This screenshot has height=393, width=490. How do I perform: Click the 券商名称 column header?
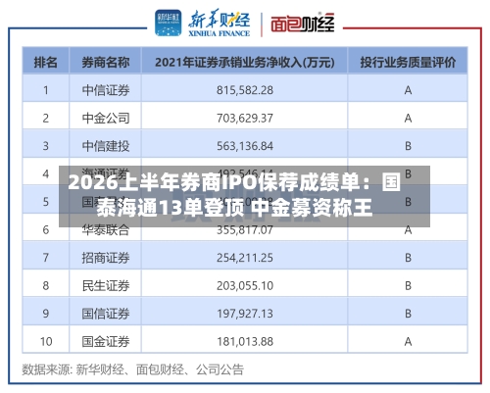(x=106, y=62)
